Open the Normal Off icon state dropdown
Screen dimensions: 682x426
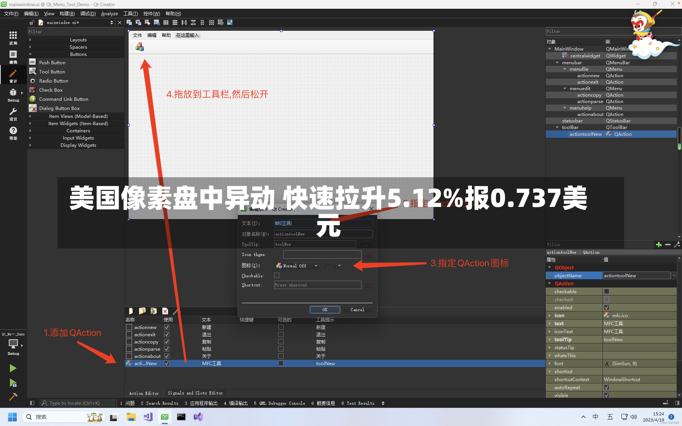tap(297, 266)
